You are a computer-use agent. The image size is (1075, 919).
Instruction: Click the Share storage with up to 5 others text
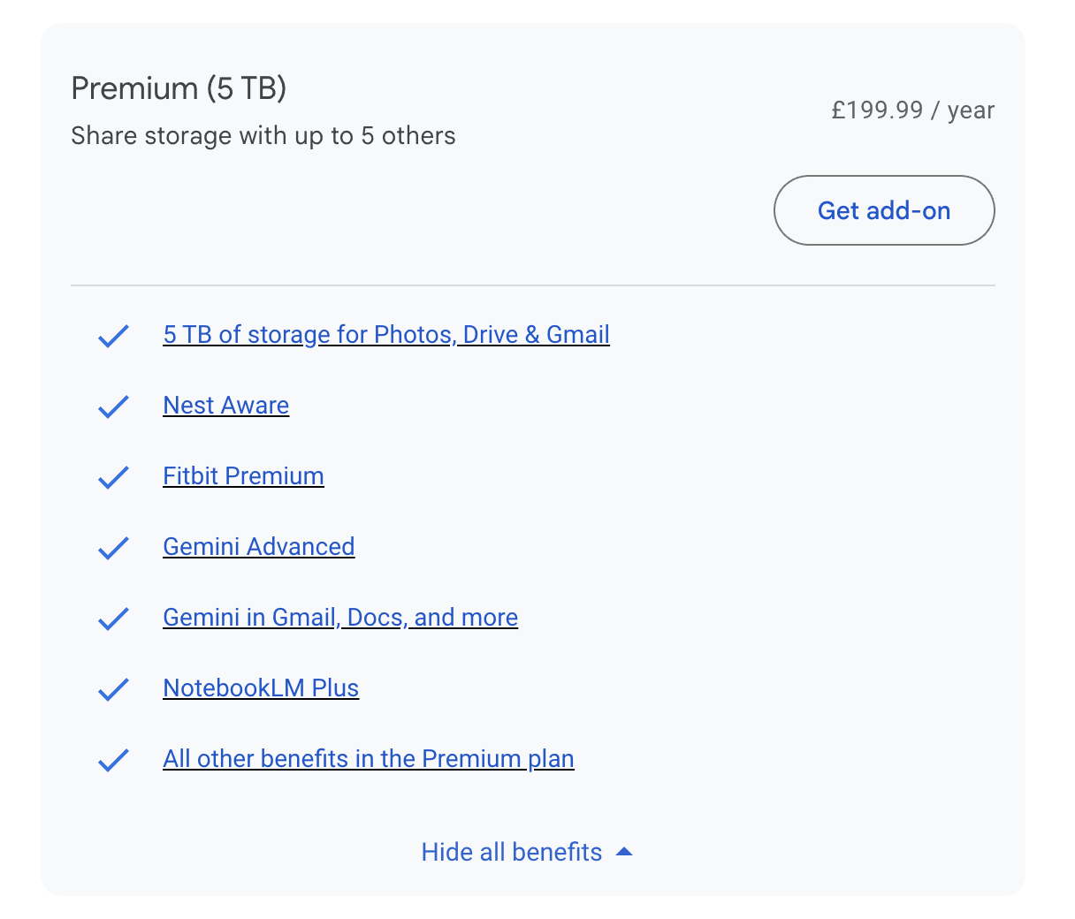263,136
